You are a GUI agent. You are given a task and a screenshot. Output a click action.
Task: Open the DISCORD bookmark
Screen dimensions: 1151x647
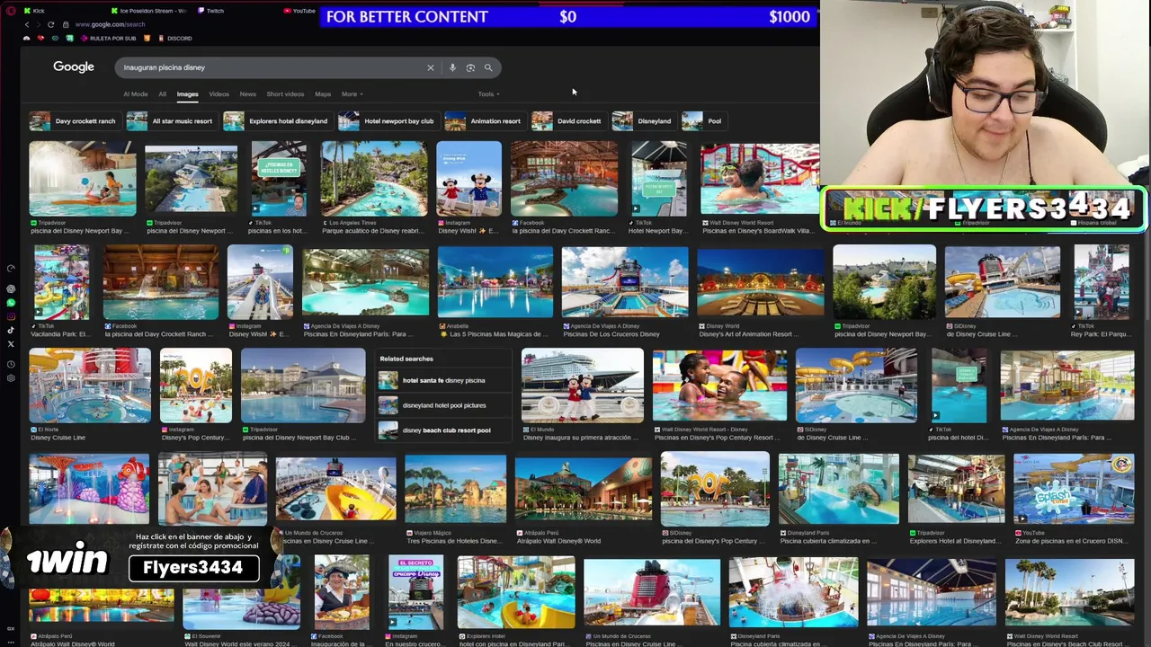coord(174,39)
